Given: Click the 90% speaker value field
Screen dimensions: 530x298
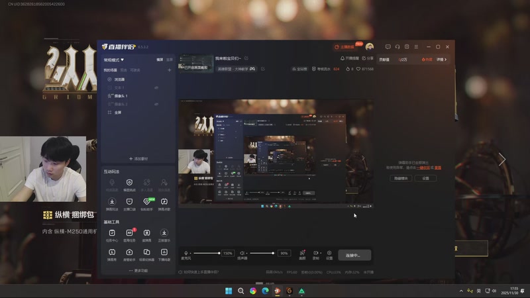Looking at the screenshot, I should coord(284,253).
